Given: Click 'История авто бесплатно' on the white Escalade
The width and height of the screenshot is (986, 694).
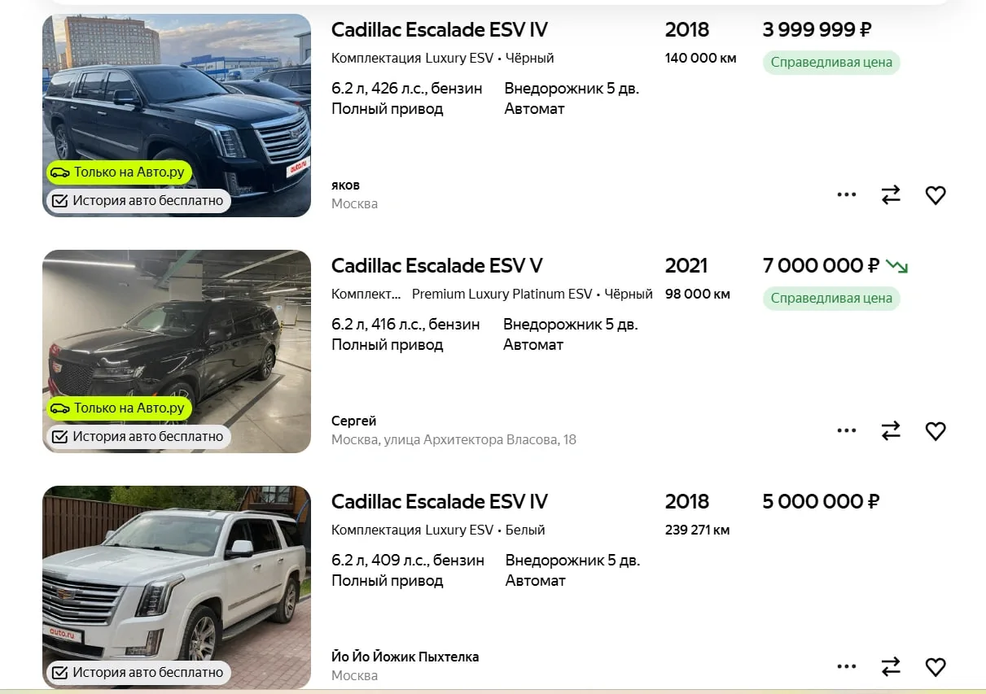Looking at the screenshot, I should (138, 672).
